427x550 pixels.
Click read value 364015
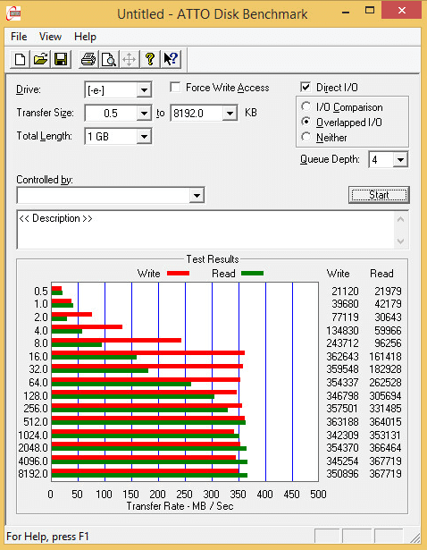tap(385, 421)
